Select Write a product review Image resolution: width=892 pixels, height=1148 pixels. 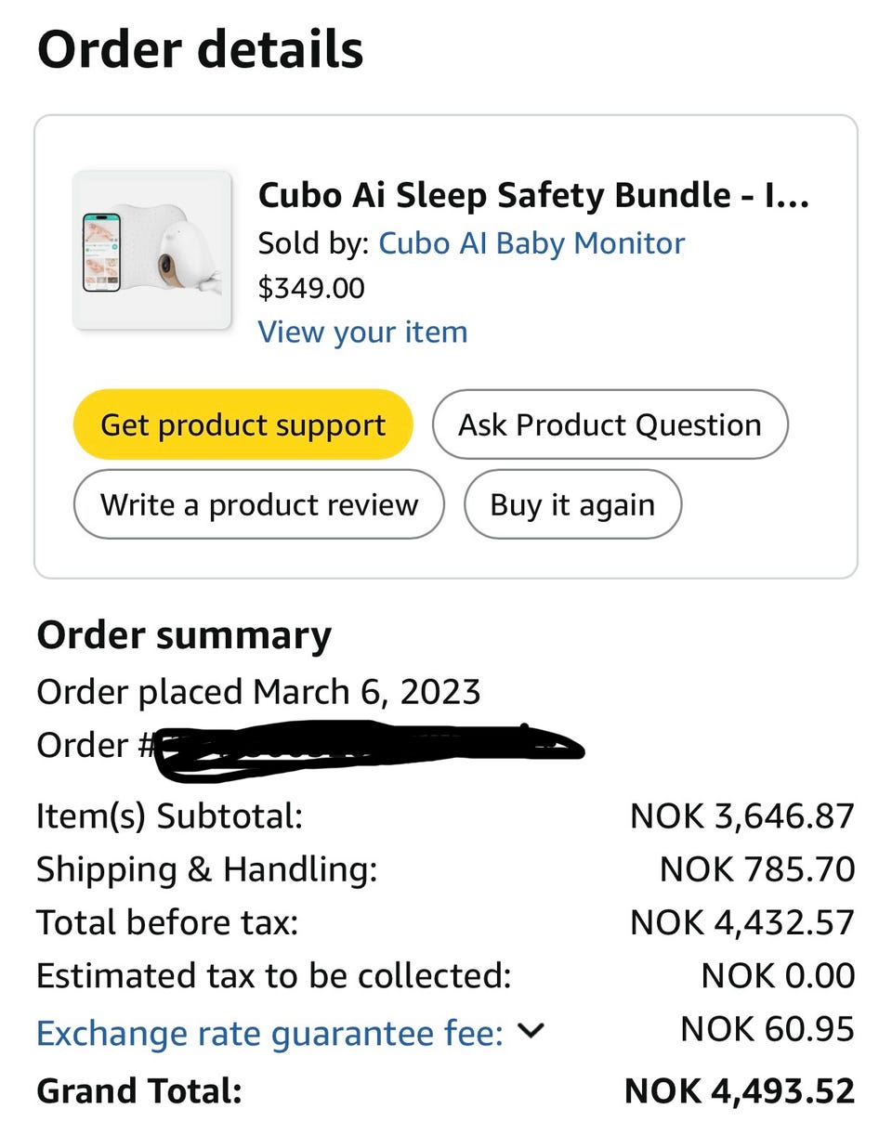(258, 504)
